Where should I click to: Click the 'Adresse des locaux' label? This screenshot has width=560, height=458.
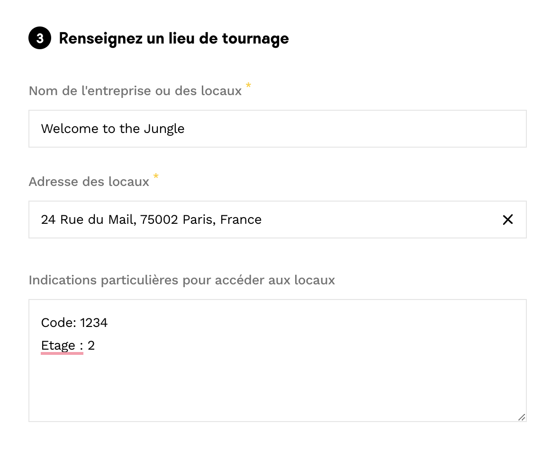[x=89, y=182]
